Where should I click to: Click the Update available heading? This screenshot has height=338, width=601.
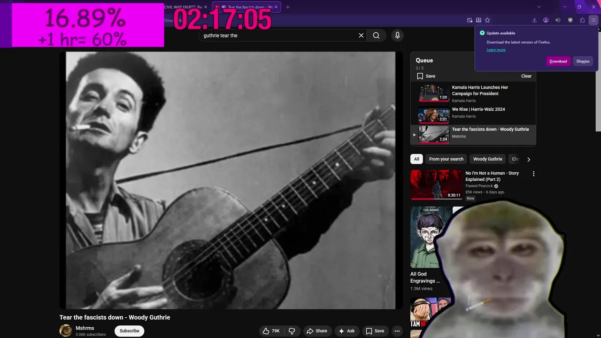click(501, 33)
